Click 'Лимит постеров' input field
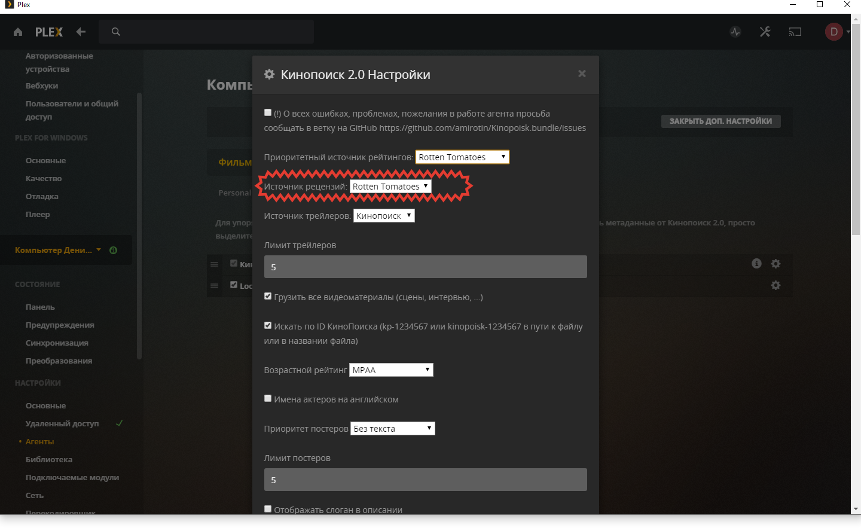 click(426, 480)
